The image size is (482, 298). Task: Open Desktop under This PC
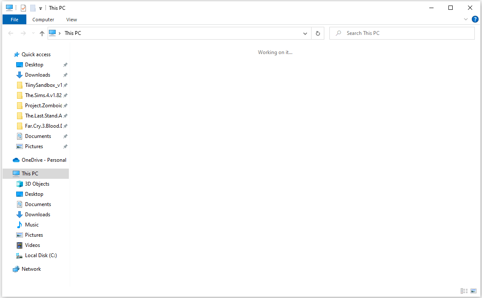point(34,194)
